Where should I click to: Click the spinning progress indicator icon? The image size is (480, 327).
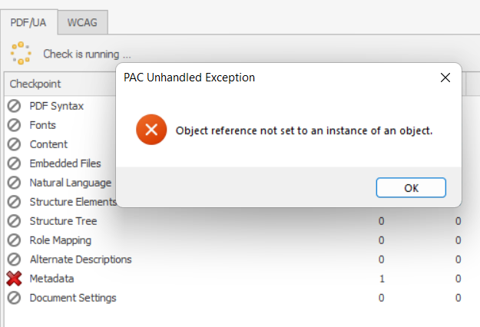point(21,53)
